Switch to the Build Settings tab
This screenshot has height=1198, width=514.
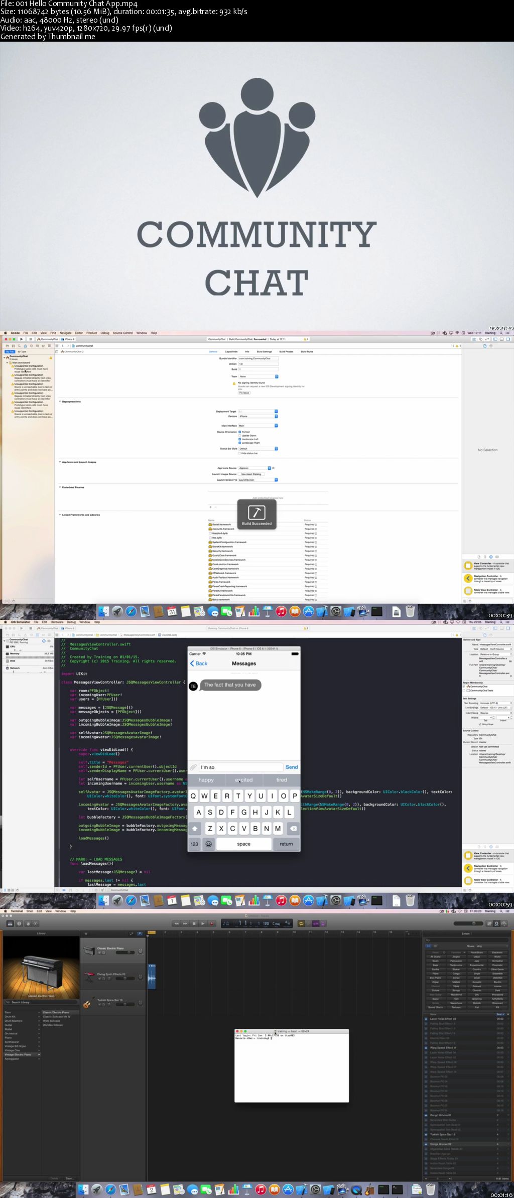coord(264,352)
